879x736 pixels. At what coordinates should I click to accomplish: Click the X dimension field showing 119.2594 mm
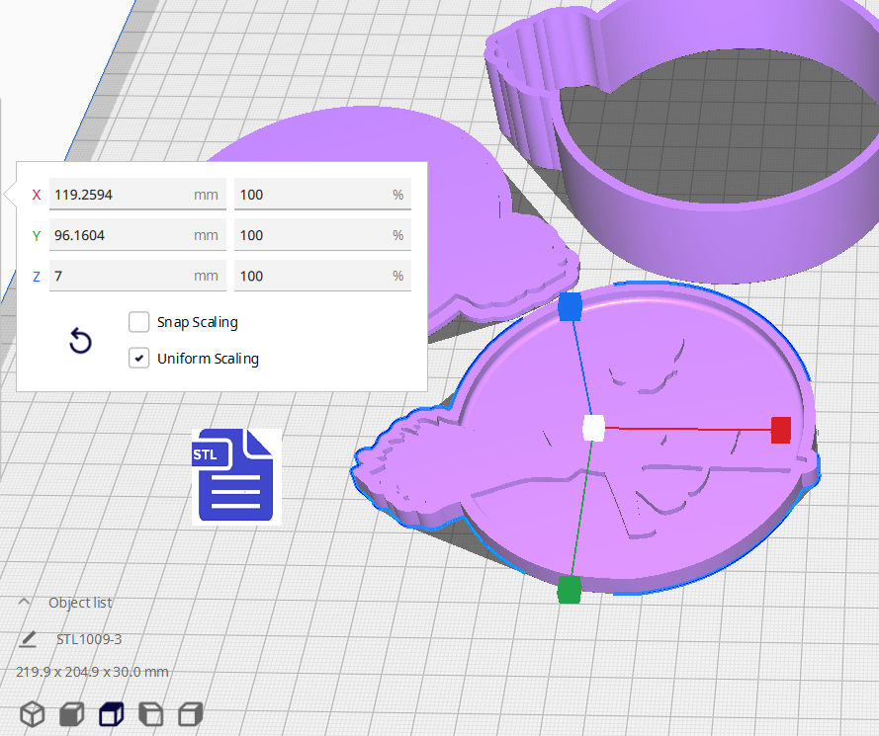click(x=121, y=195)
